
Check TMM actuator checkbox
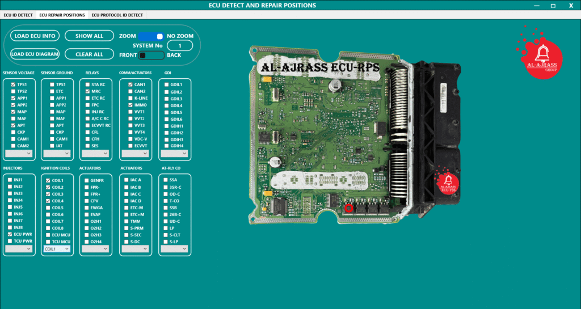click(127, 221)
